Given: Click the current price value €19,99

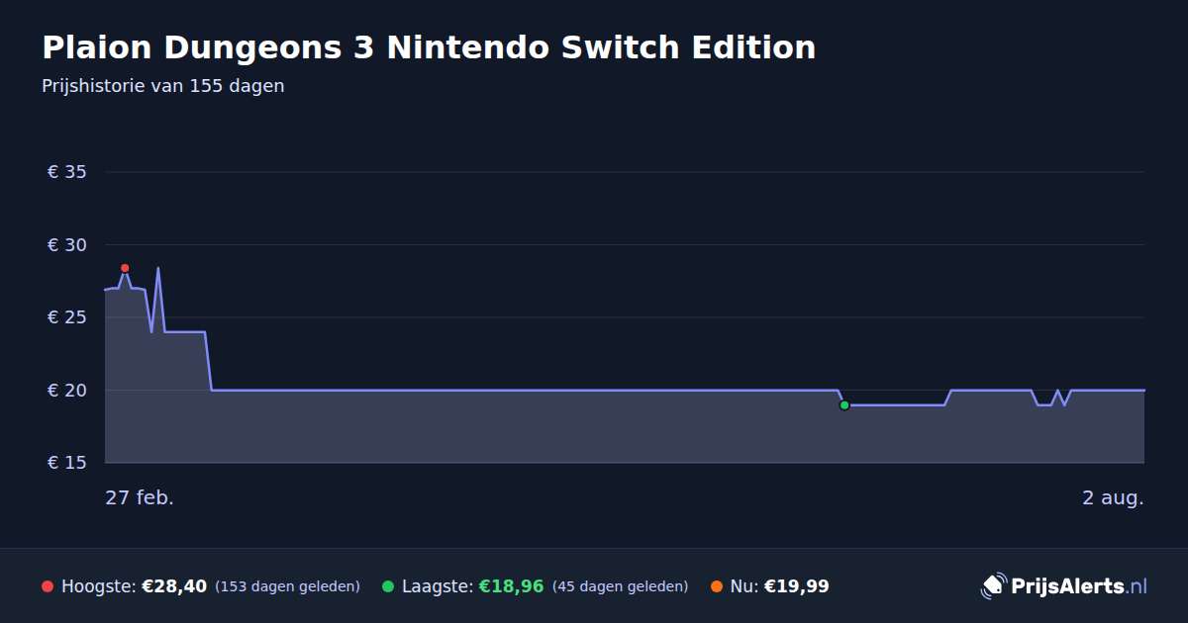Looking at the screenshot, I should 797,586.
